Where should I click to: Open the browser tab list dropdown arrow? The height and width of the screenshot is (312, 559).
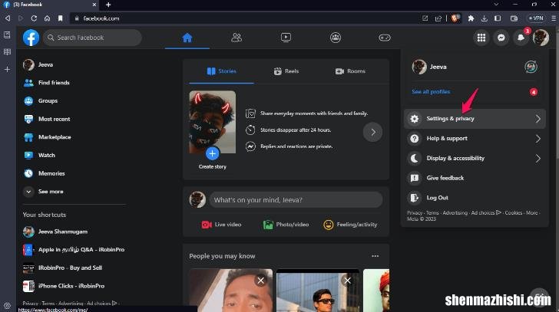coord(496,5)
